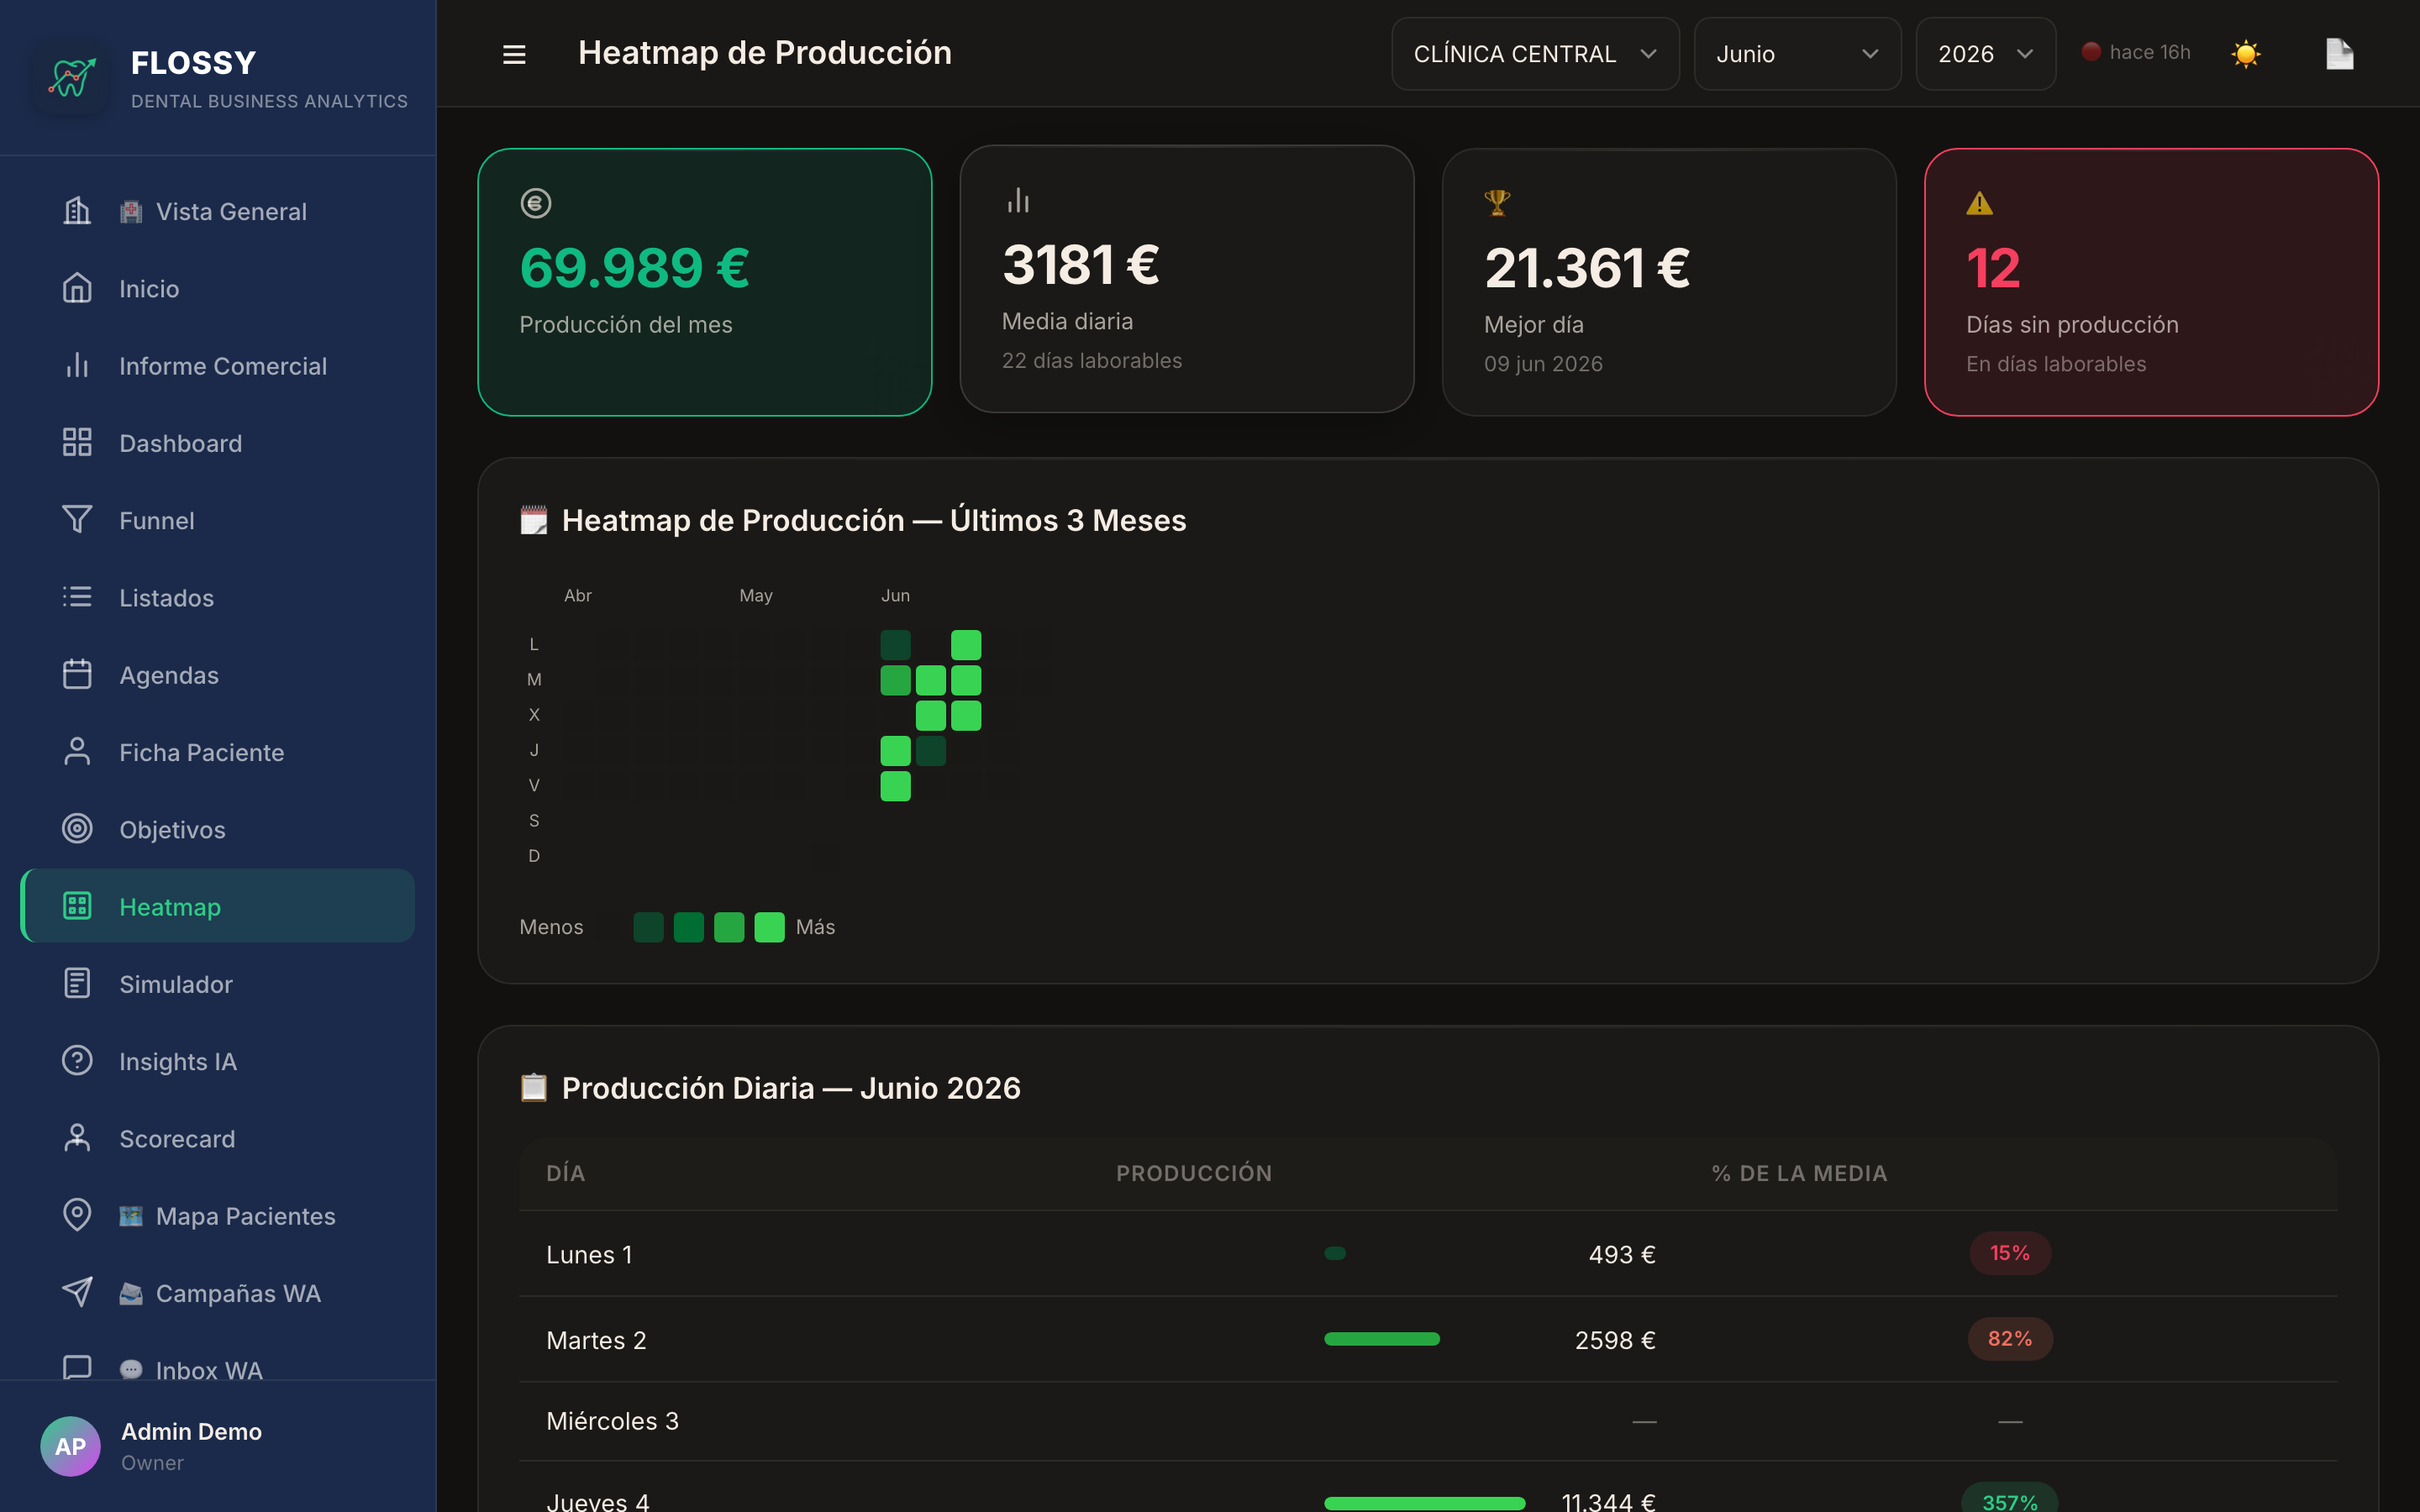Click the Heatmap grid icon in sidebar
This screenshot has height=1512, width=2420.
tap(77, 906)
